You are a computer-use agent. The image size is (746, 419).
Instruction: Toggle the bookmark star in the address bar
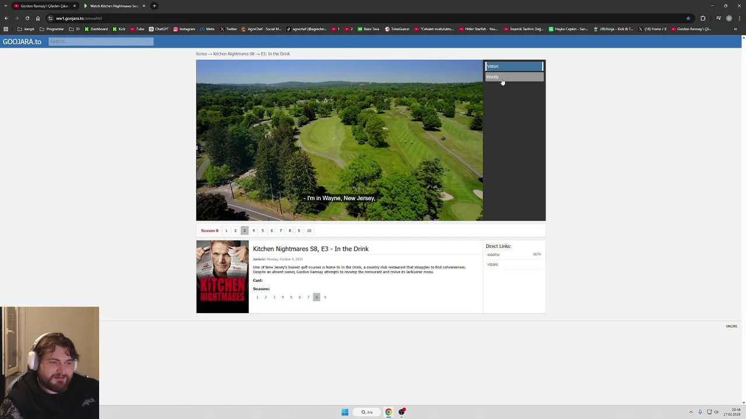[x=688, y=18]
